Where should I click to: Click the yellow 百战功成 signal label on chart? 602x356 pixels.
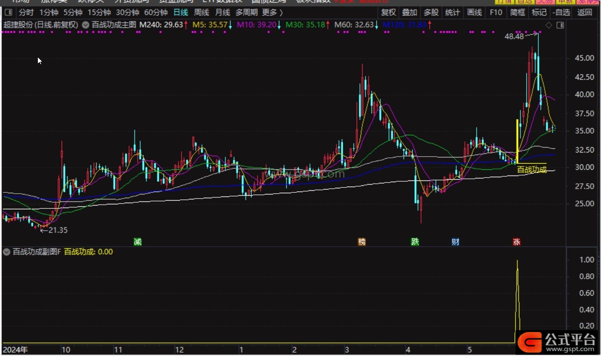point(532,169)
